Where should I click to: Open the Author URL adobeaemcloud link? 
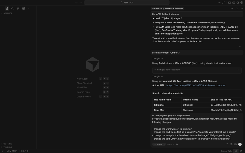coord(196,85)
